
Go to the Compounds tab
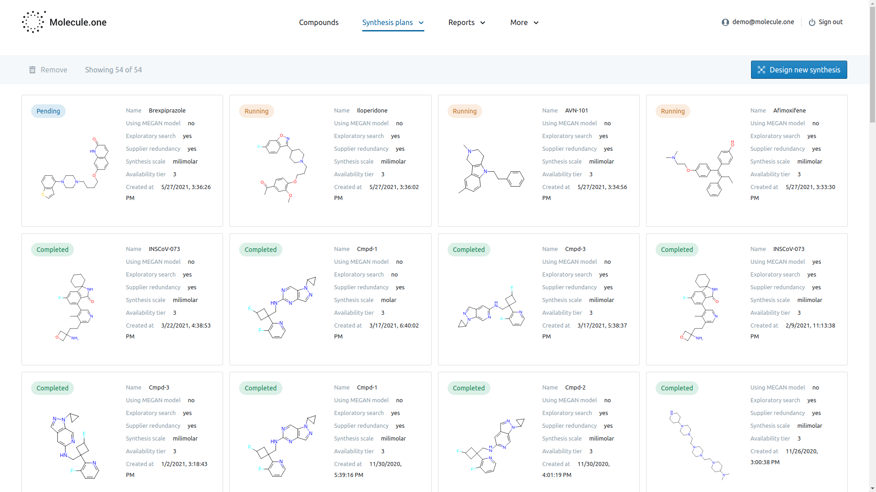point(318,22)
